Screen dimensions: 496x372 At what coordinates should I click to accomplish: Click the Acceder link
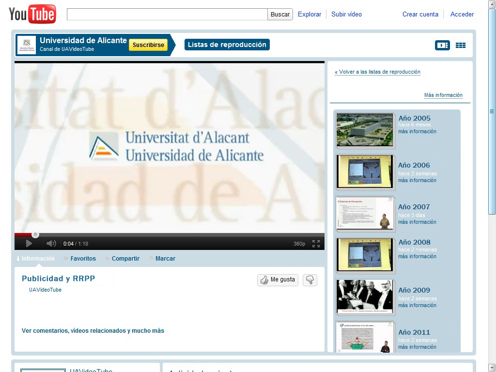click(462, 14)
